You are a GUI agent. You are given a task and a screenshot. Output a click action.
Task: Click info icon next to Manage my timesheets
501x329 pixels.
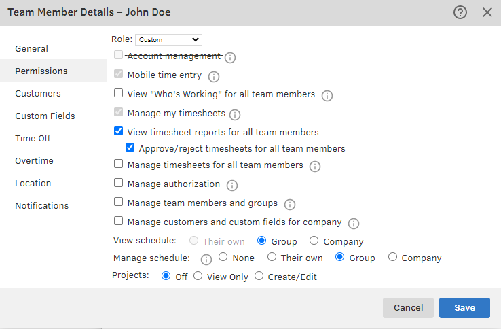pyautogui.click(x=235, y=114)
